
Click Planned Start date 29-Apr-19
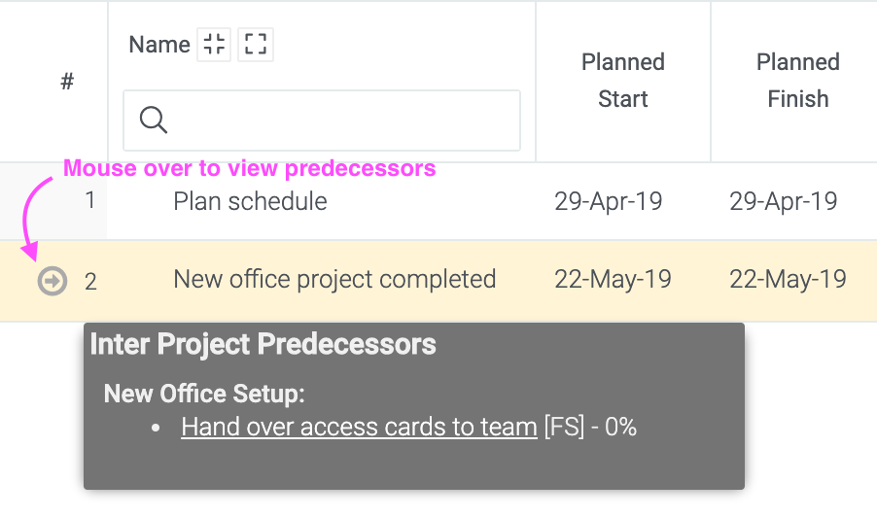coord(609,201)
